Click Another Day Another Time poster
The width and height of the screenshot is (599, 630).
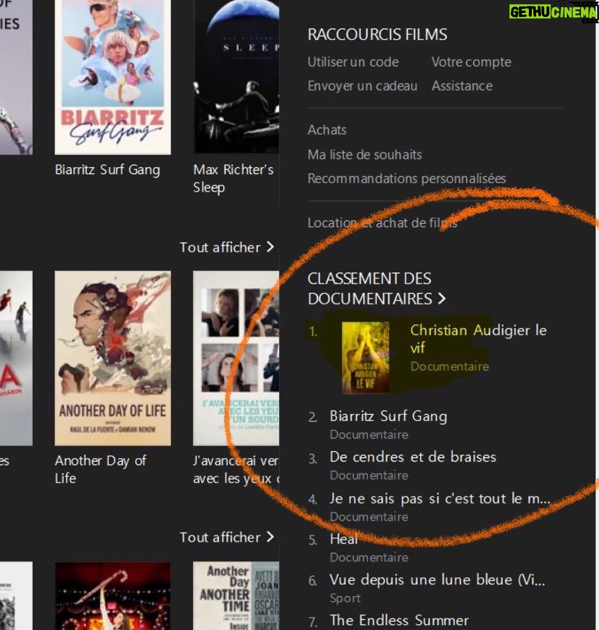236,596
